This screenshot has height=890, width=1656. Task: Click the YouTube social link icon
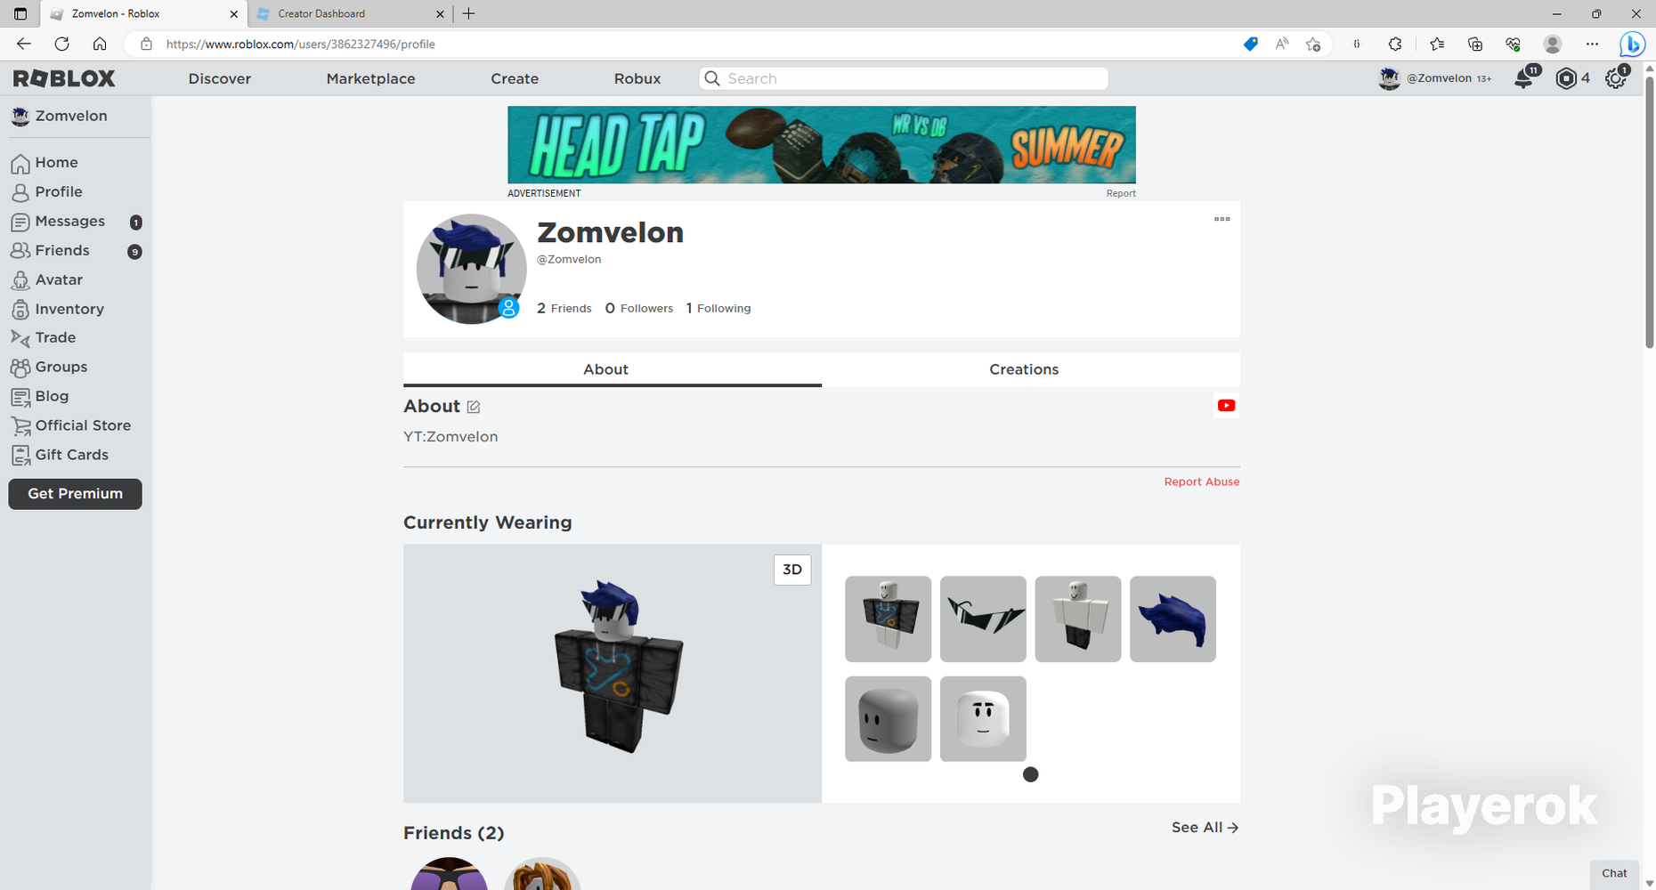1226,406
